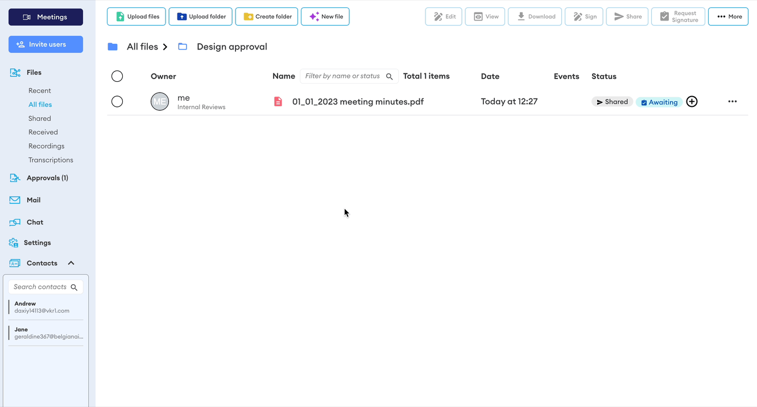Click Internal Reviews owner subtitle
This screenshot has width=757, height=407.
(201, 107)
